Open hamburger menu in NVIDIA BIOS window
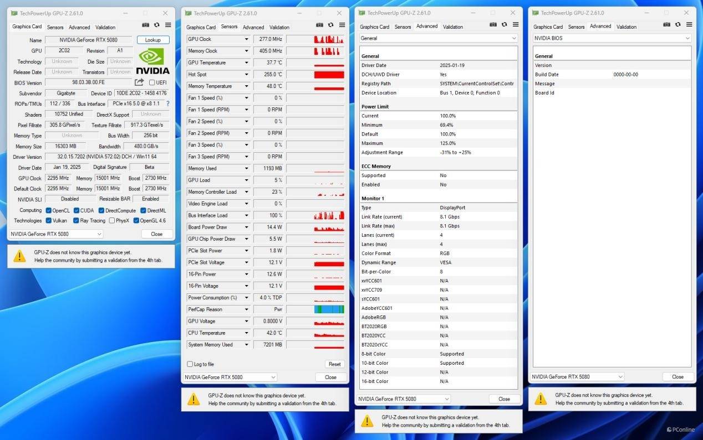 [x=689, y=24]
